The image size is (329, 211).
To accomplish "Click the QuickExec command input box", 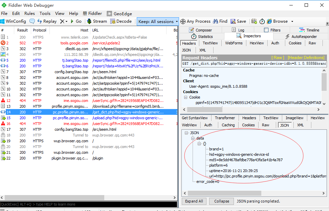I will (x=88, y=204).
